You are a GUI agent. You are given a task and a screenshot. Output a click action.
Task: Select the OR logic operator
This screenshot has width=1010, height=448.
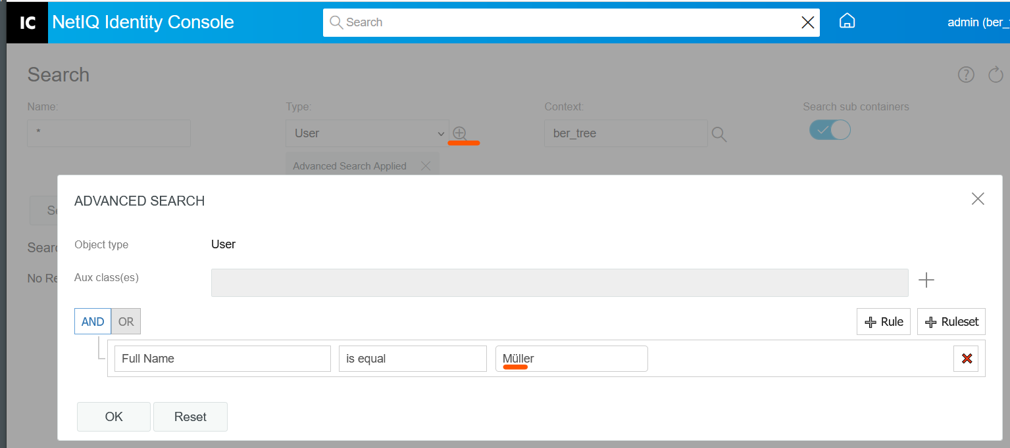(126, 321)
